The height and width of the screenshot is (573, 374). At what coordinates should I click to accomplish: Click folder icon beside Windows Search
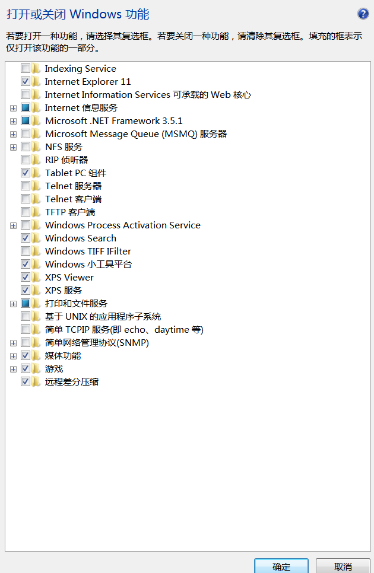37,238
